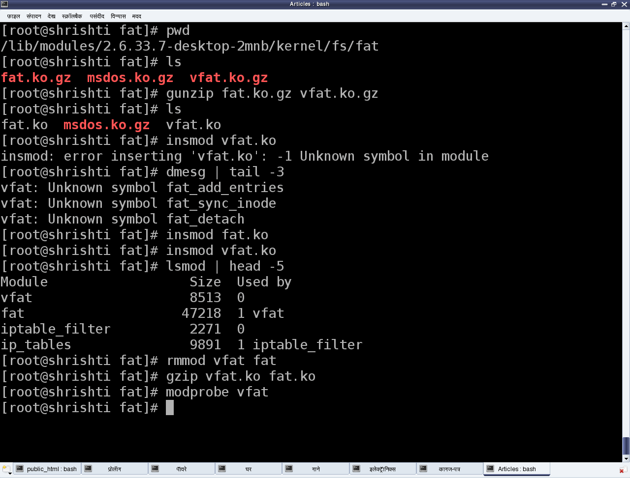Switch to the प्रोलॉग window
This screenshot has height=478, width=630.
coord(115,468)
